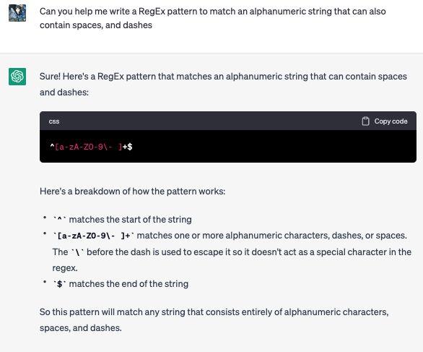Click the word 'regex.' ending second bullet
Screen dimensions: 423x352
(x=65, y=267)
